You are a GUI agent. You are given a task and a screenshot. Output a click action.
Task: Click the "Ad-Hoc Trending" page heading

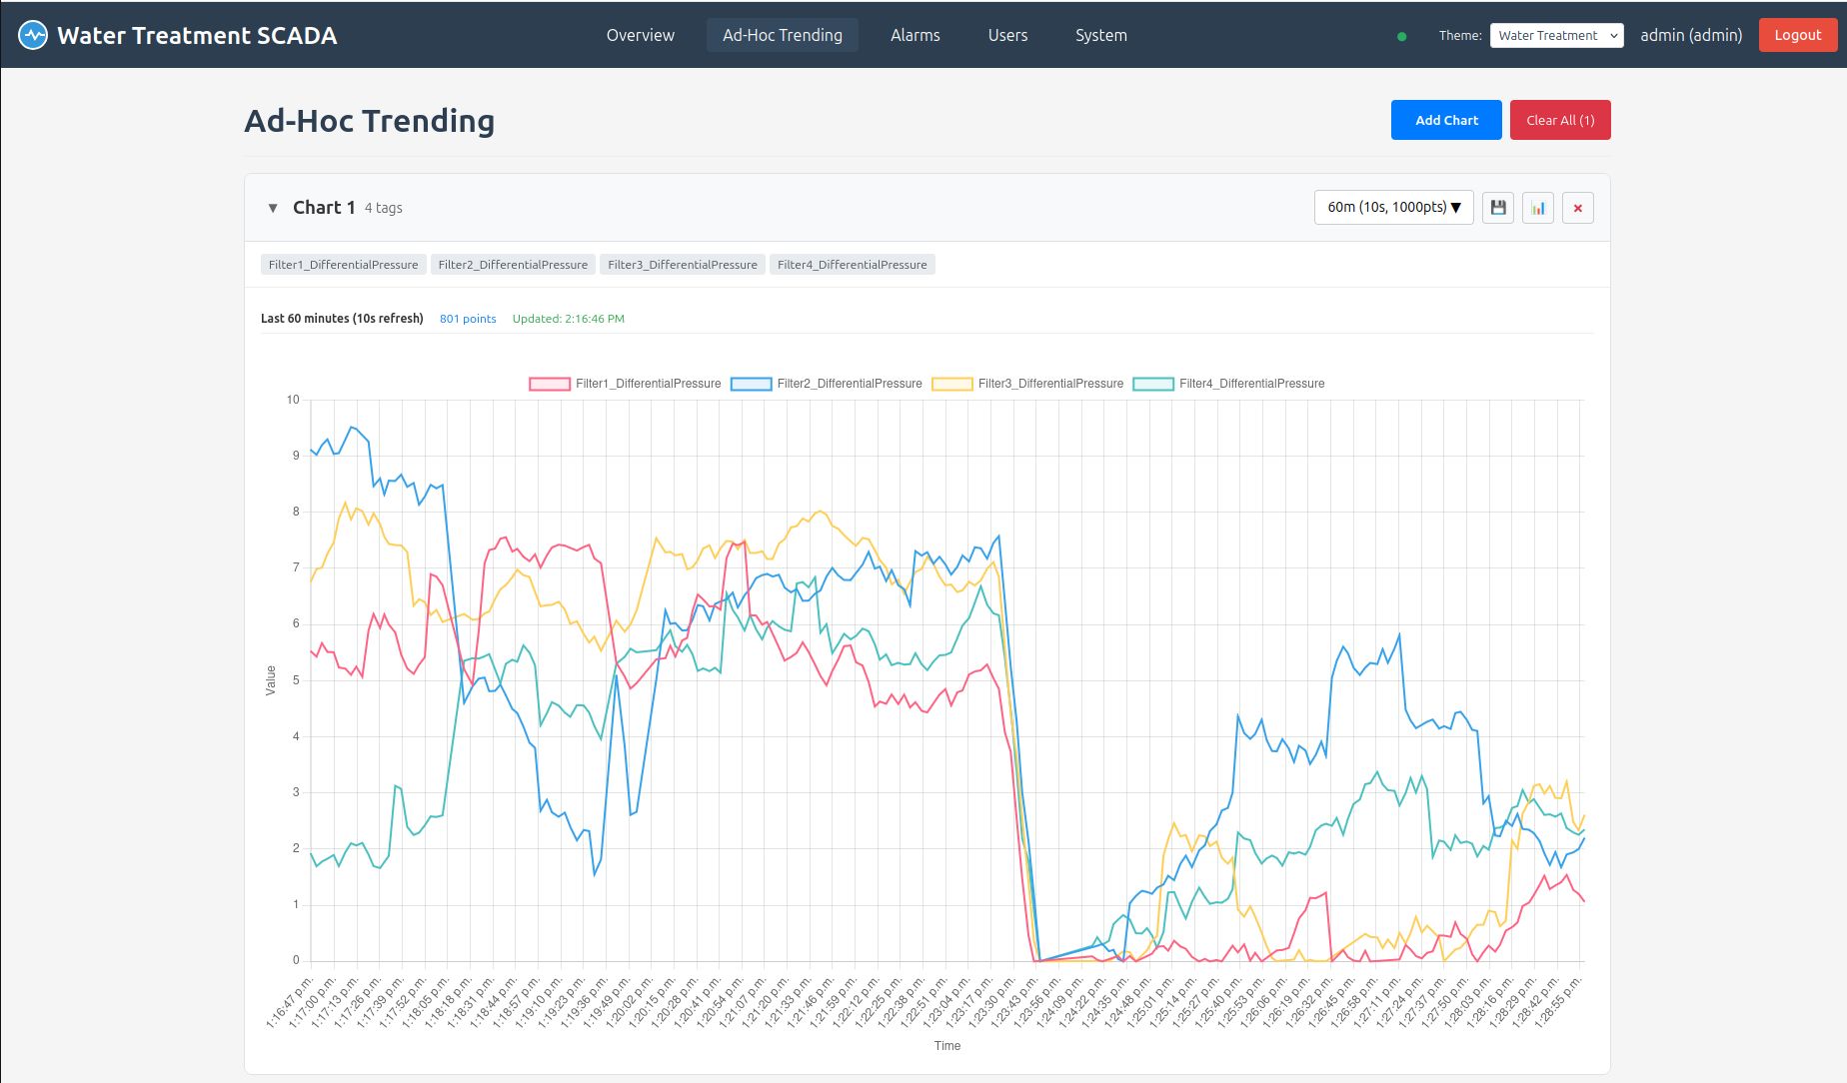tap(370, 121)
